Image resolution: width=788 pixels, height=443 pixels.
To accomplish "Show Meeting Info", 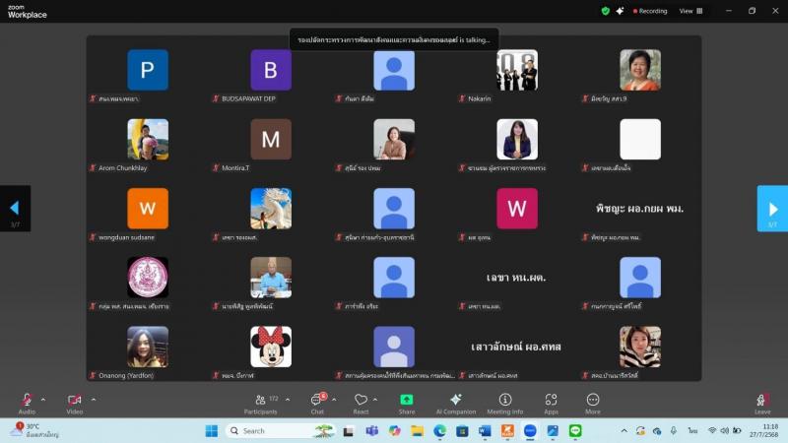I will click(505, 404).
